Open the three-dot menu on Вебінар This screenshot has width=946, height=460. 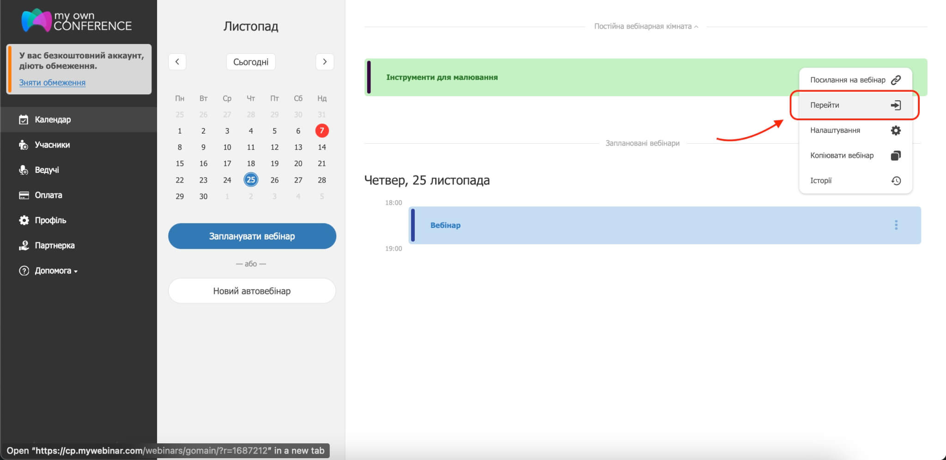point(896,225)
